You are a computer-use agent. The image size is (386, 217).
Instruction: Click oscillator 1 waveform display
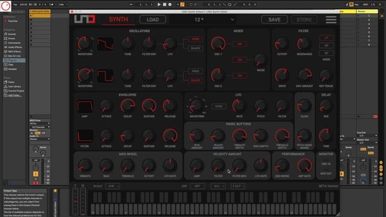coord(105,44)
